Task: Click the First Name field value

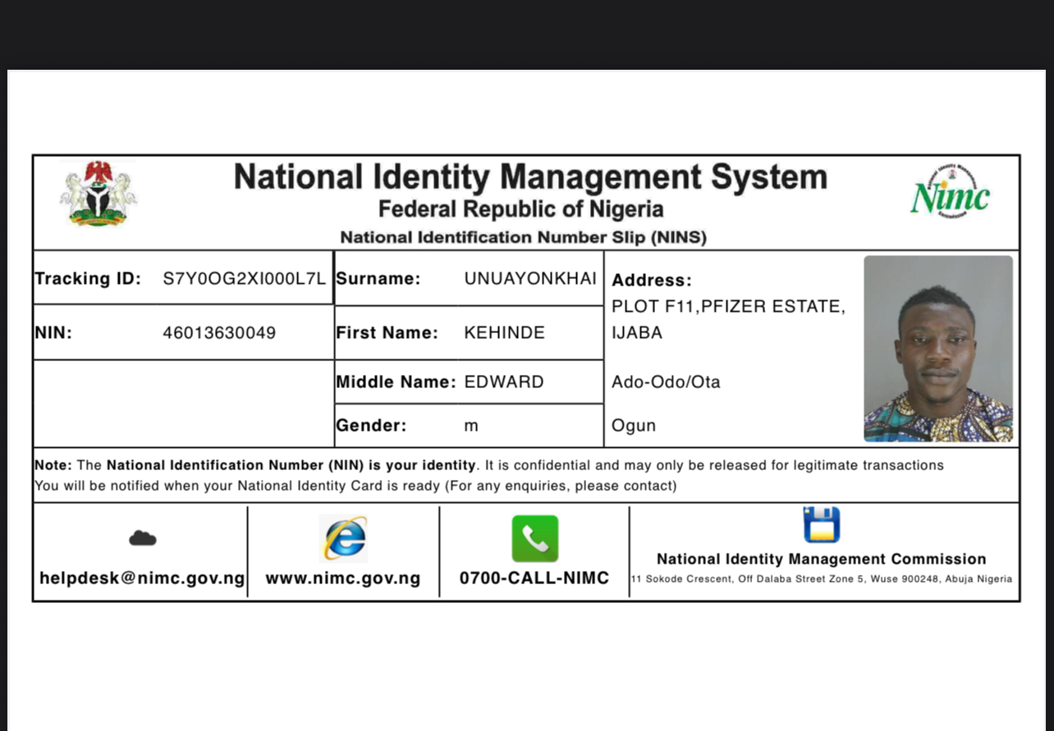Action: [504, 333]
